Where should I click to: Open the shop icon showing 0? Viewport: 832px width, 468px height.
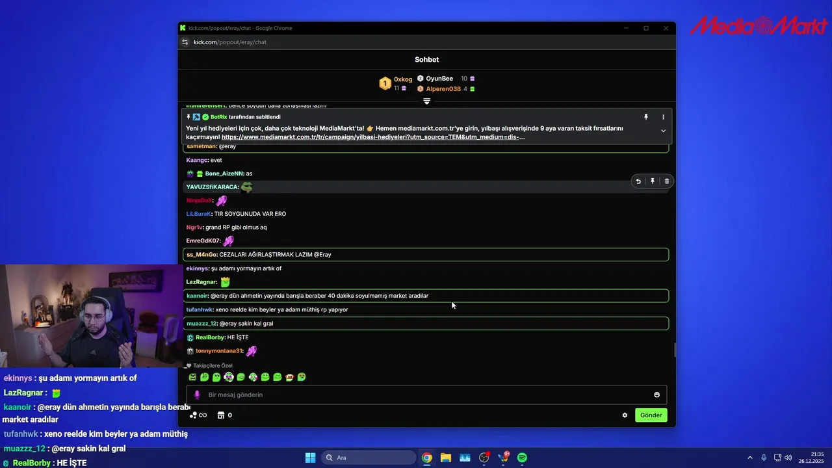pyautogui.click(x=225, y=415)
